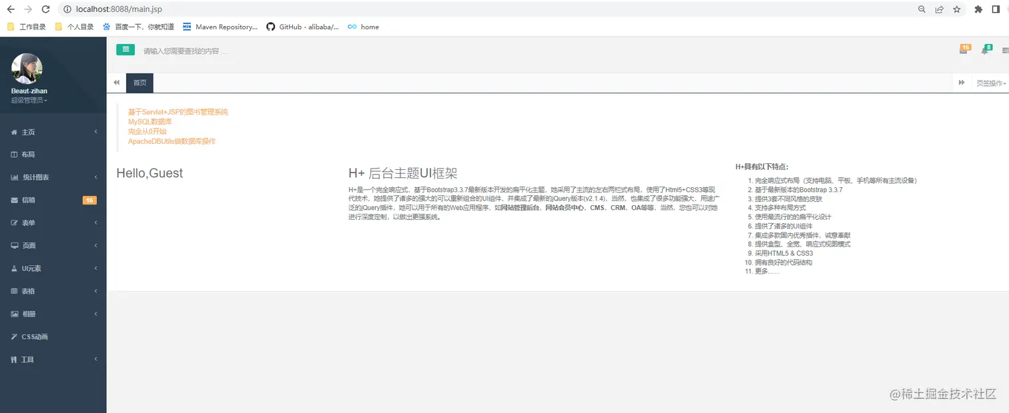This screenshot has height=413, width=1009.
Task: Toggle the sidebar collapse double-arrow left of 首页 tab
Action: [116, 83]
